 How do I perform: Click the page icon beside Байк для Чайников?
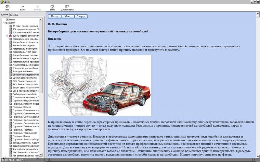[x=11, y=71]
